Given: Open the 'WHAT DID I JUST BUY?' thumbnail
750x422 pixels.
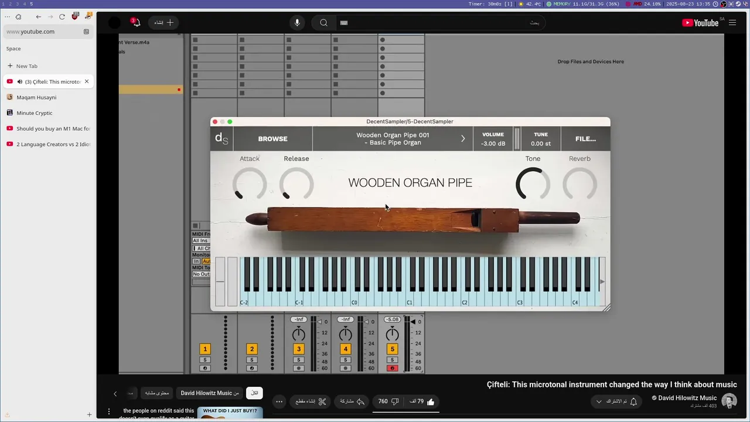Looking at the screenshot, I should pyautogui.click(x=230, y=413).
